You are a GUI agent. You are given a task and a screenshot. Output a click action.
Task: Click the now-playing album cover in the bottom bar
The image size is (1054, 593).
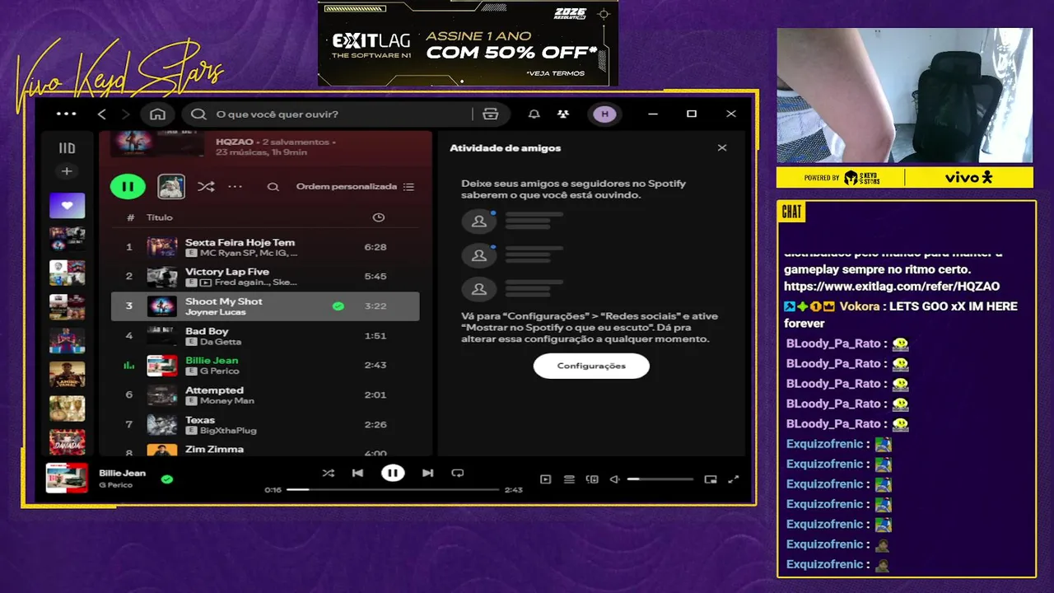click(x=67, y=478)
